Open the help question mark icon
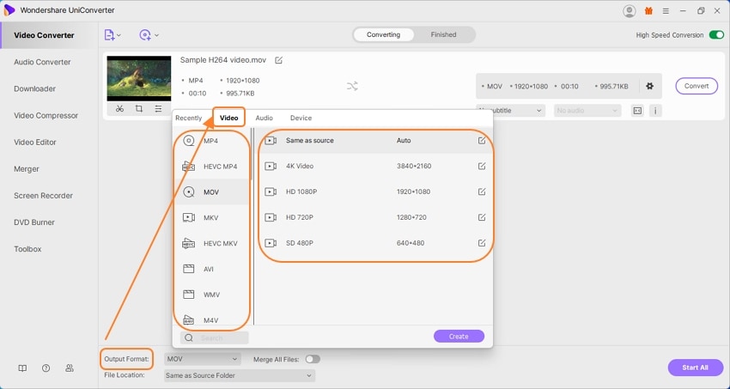Screen dimensions: 730x389 pos(46,368)
